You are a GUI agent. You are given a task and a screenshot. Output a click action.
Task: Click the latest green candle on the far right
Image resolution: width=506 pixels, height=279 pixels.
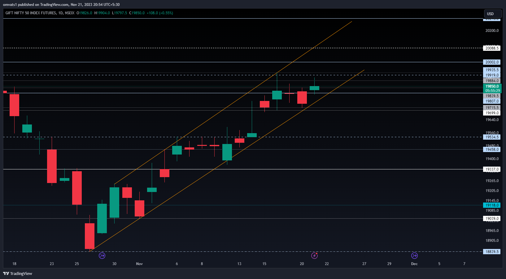point(314,88)
